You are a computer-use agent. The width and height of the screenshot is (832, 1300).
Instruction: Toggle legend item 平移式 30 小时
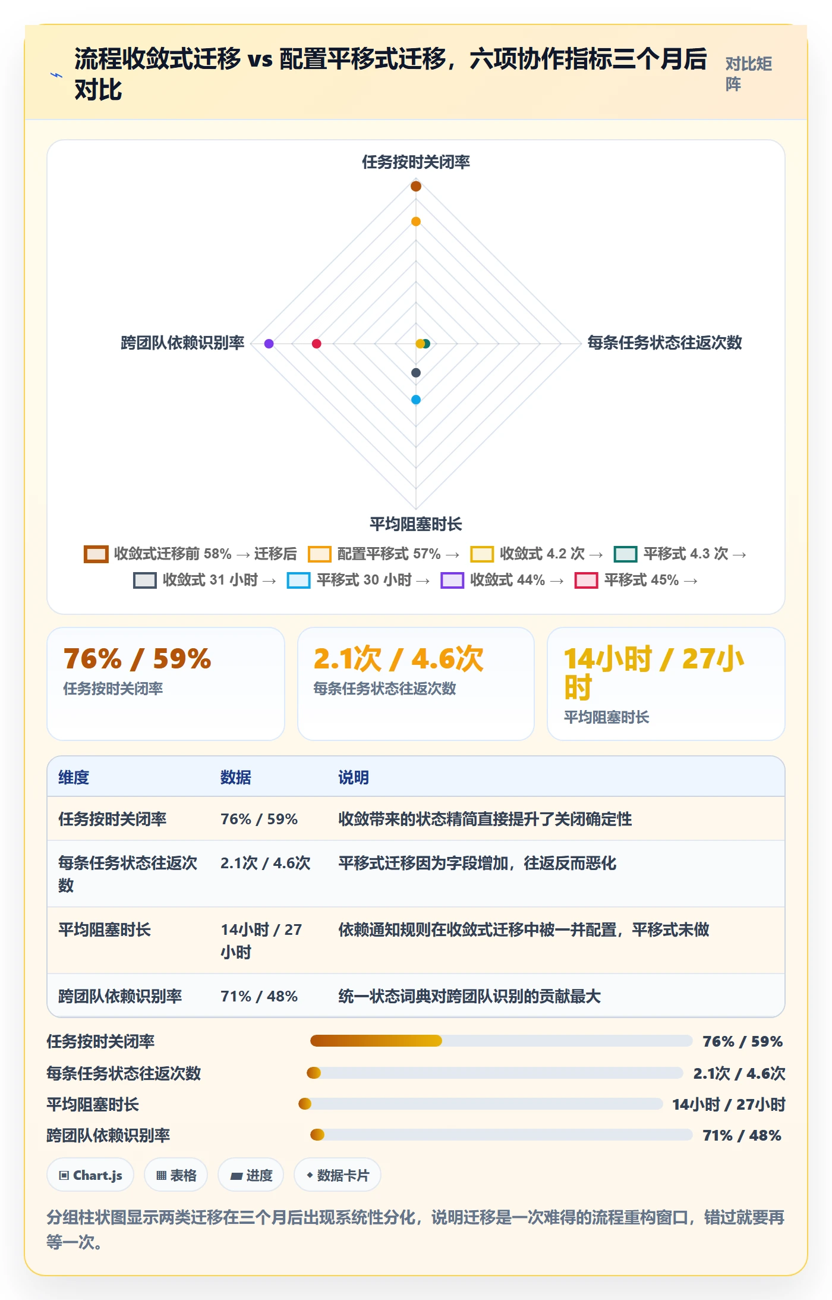click(x=358, y=580)
